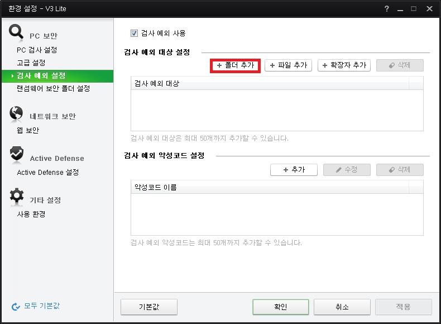The image size is (441, 324).
Task: Select 사용 환경 in sidebar
Action: click(x=31, y=214)
